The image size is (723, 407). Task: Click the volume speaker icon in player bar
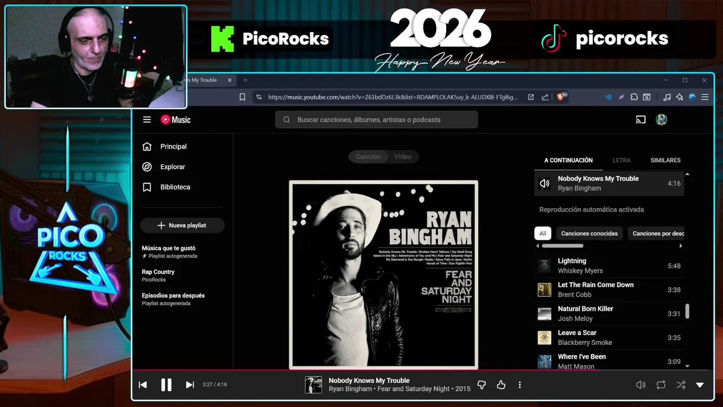click(641, 385)
